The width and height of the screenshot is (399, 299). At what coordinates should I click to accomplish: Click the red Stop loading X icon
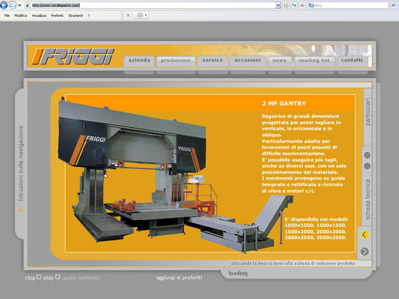pos(302,5)
